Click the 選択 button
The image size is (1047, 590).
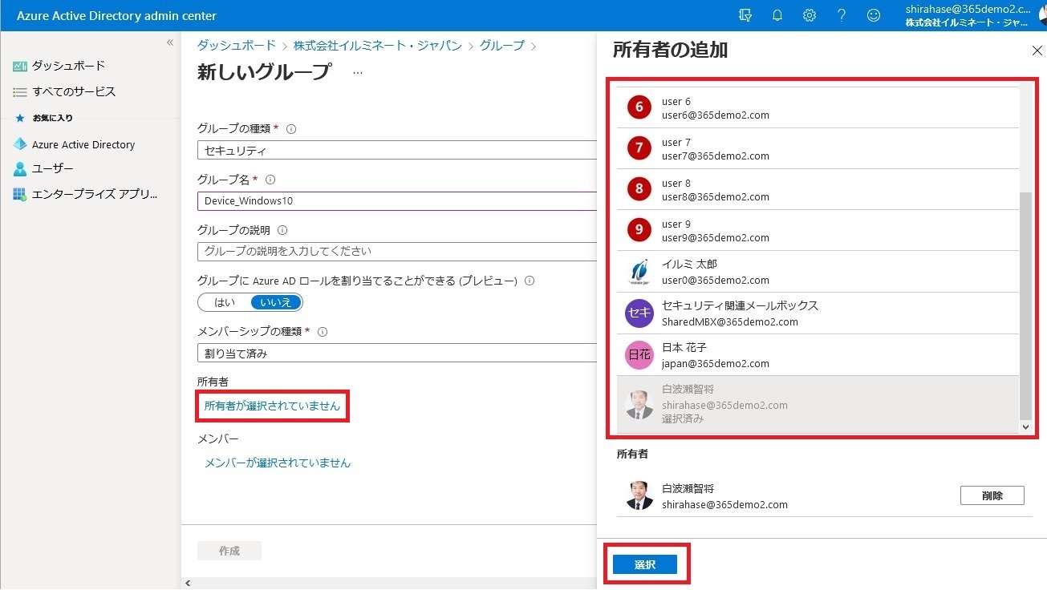tap(645, 564)
